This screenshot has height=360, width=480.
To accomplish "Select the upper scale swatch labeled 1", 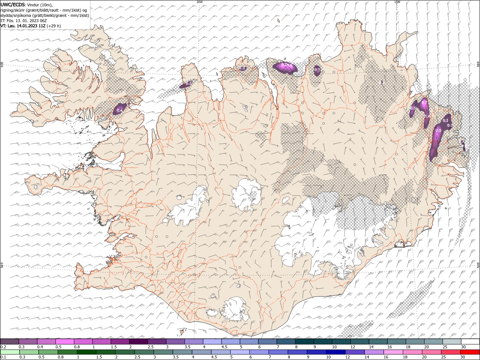I will point(101,342).
